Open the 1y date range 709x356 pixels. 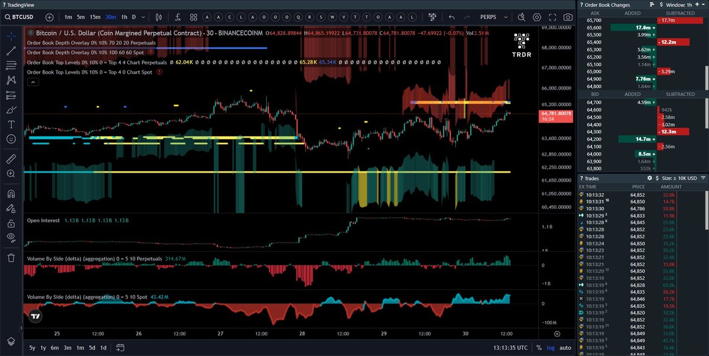click(x=43, y=348)
